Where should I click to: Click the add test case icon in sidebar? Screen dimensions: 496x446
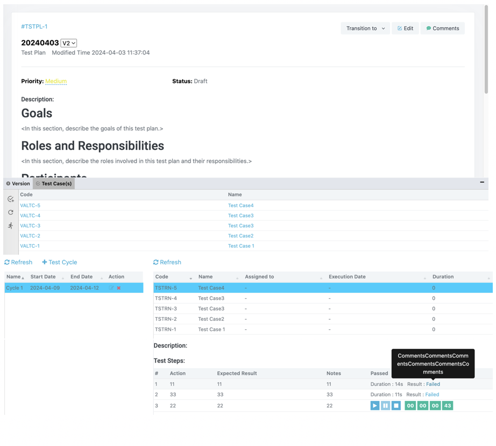point(11,199)
